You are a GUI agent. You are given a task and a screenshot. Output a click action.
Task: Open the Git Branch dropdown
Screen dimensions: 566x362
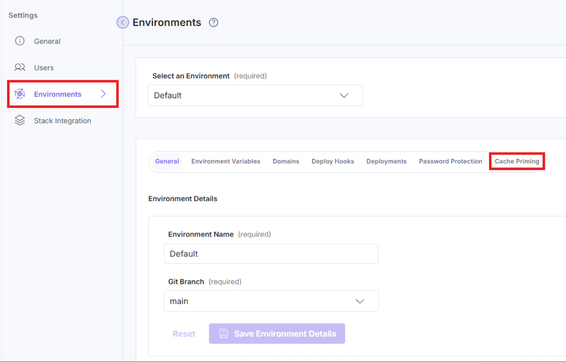271,301
